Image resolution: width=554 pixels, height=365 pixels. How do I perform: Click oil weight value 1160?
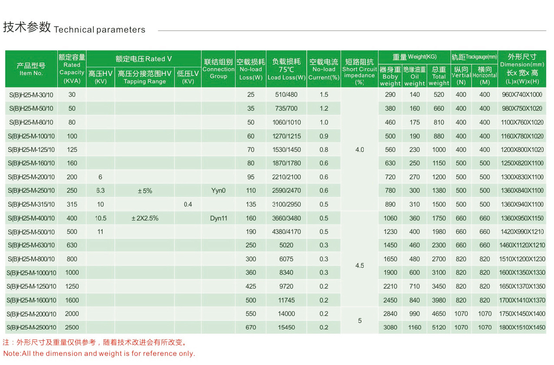point(415,327)
